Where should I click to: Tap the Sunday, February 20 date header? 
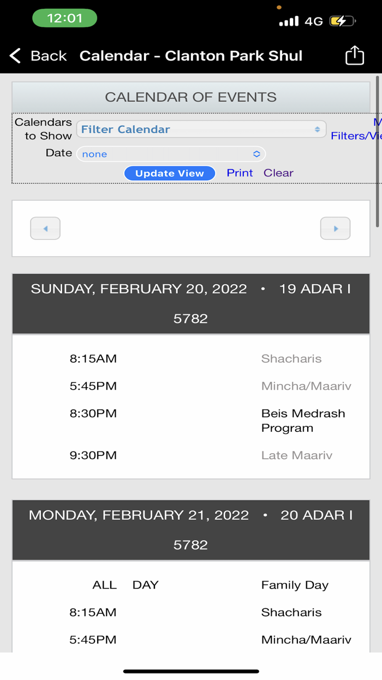190,303
